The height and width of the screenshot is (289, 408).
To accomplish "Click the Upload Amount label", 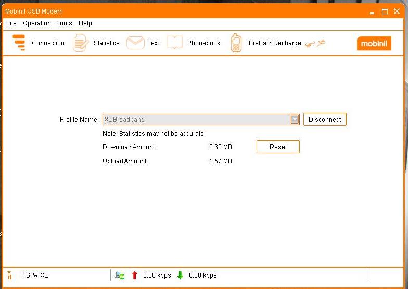I will (x=124, y=161).
